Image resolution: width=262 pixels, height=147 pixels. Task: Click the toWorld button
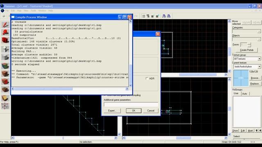[246, 22]
